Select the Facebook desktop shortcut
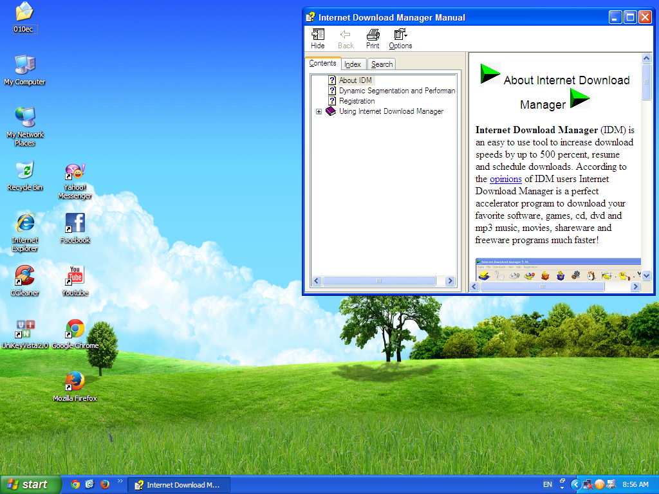Viewport: 659px width, 494px height. (x=75, y=228)
